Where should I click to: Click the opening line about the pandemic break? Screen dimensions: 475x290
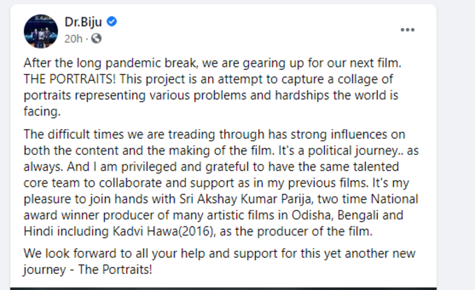point(212,63)
